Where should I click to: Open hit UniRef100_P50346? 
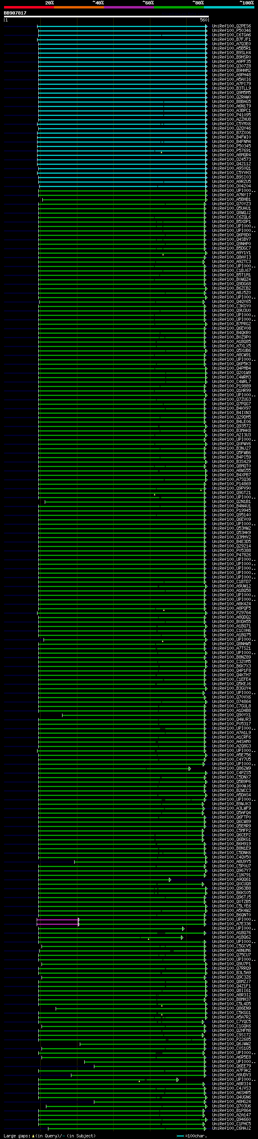231,31
